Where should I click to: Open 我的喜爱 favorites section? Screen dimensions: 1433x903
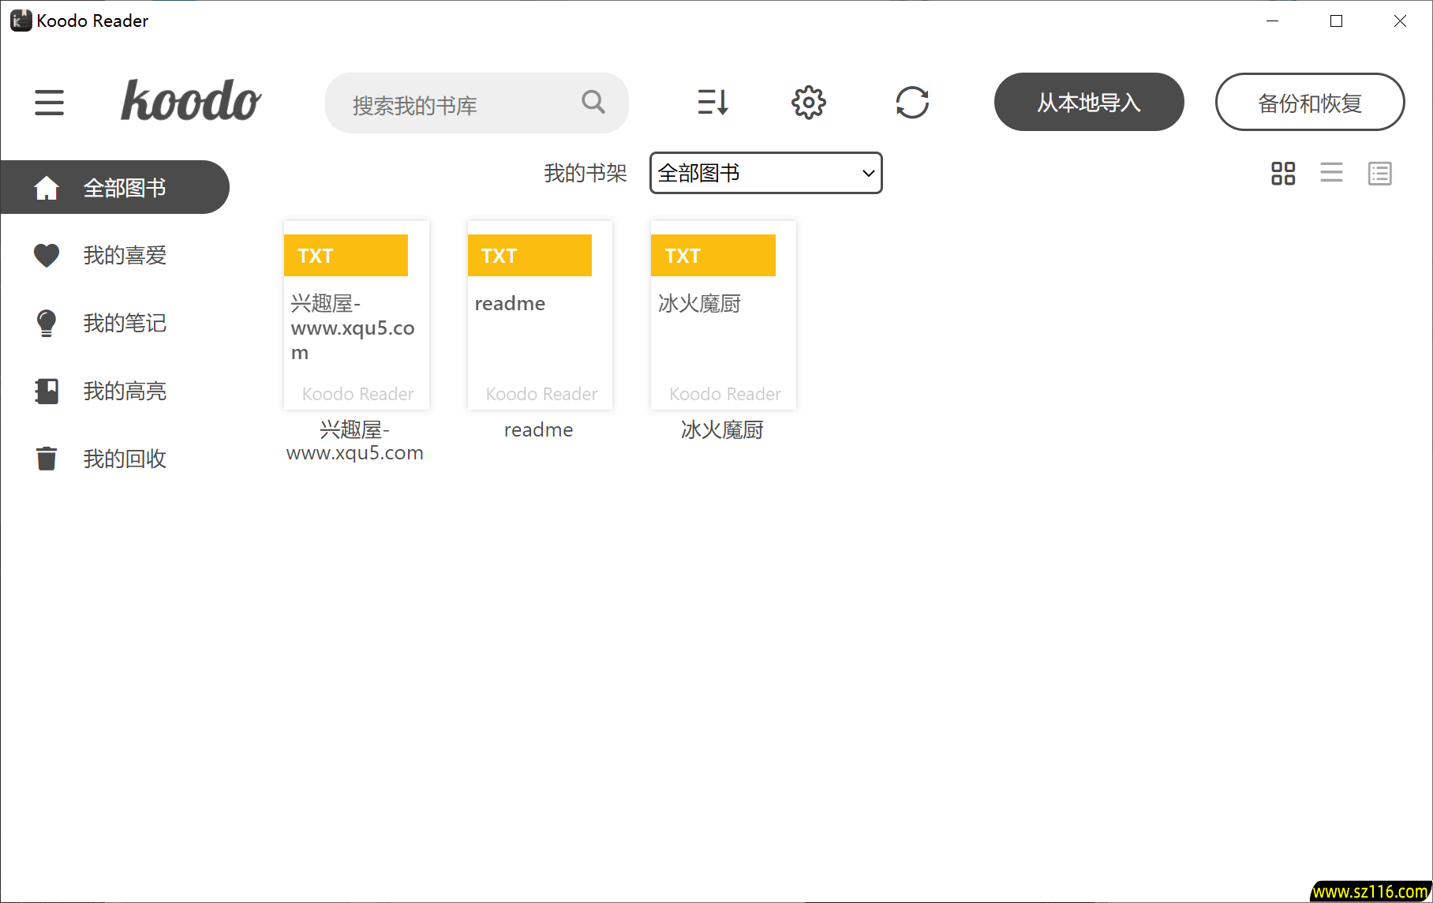pos(124,256)
